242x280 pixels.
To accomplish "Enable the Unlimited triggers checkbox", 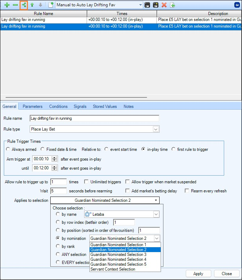I will 86,182.
